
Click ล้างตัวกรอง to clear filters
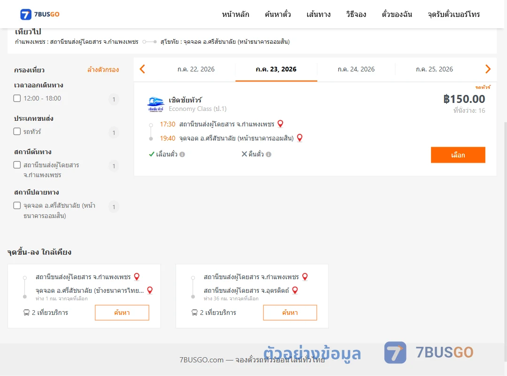[x=103, y=70]
